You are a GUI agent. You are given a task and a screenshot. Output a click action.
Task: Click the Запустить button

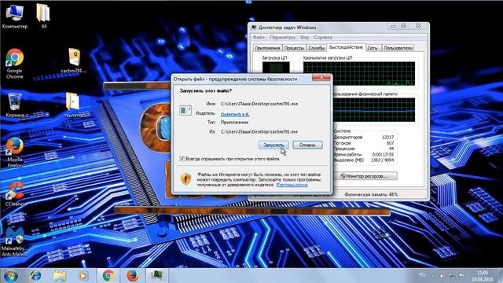(274, 145)
